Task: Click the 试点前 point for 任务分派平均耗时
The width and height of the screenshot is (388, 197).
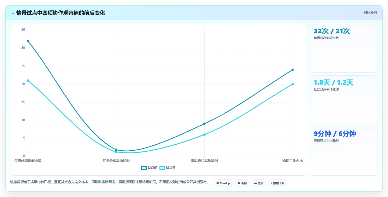Action: point(116,150)
